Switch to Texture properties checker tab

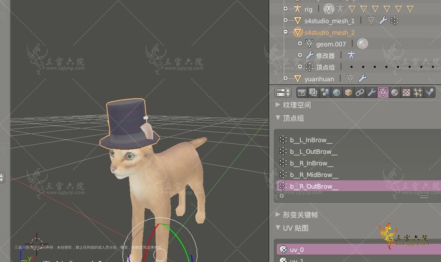[406, 92]
